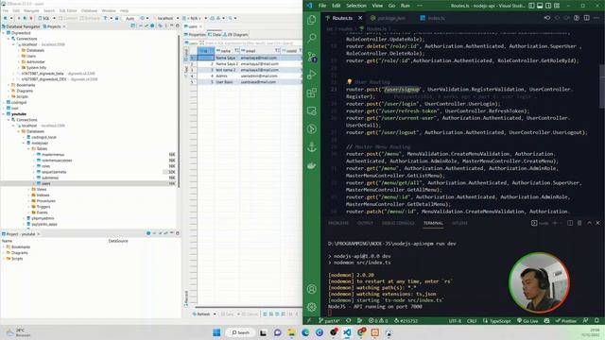Click the VS Code notifications bell
The image size is (605, 340).
[x=596, y=321]
